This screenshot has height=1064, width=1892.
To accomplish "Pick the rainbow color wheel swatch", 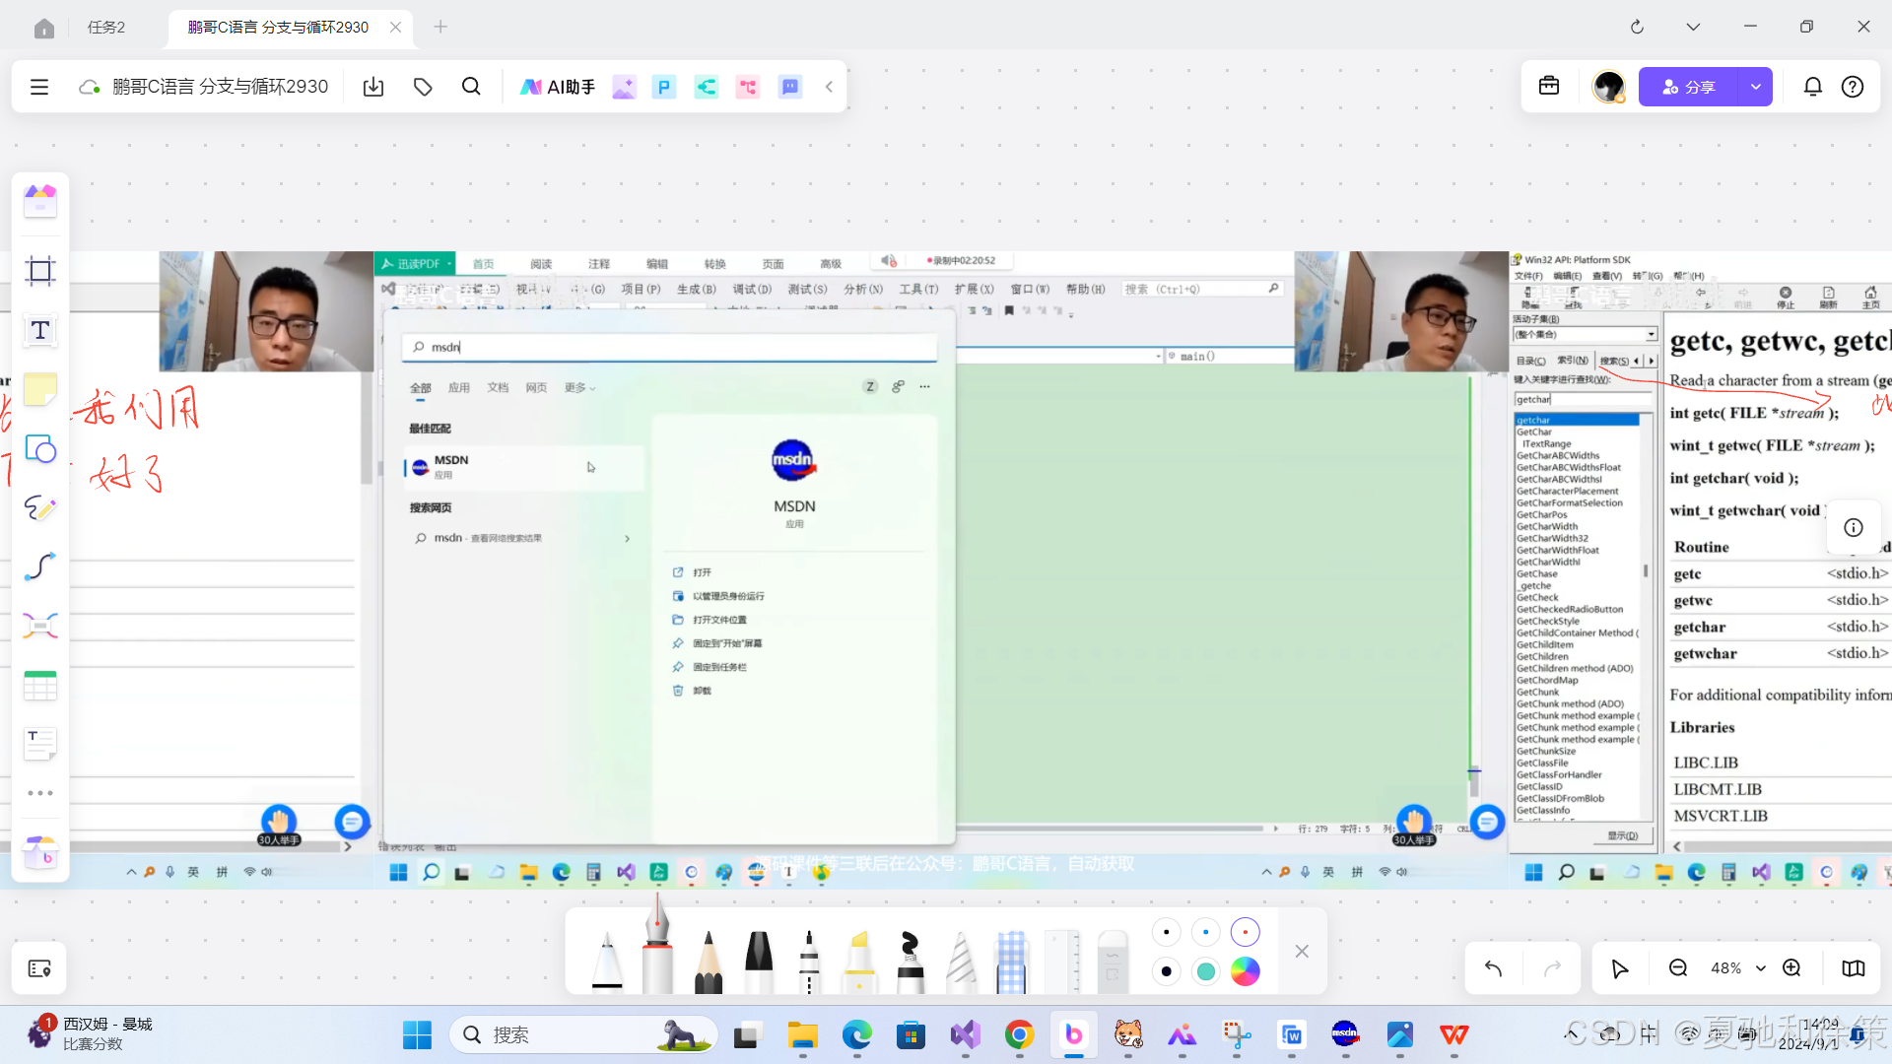I will pyautogui.click(x=1246, y=971).
